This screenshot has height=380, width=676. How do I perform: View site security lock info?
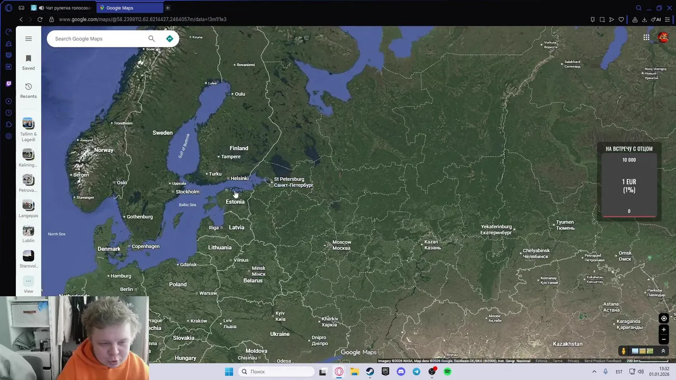point(51,20)
